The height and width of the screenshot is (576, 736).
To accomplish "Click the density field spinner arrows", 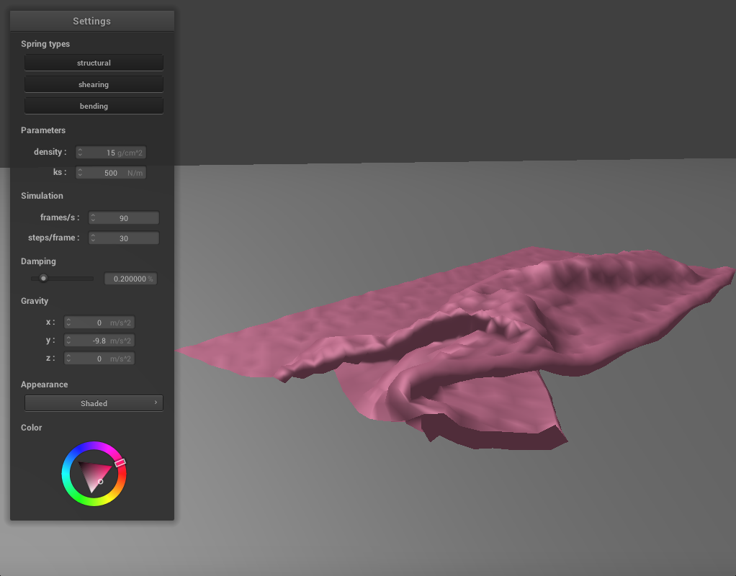I will tap(81, 153).
